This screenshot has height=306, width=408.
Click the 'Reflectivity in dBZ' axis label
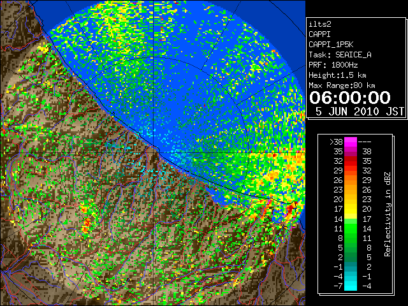point(388,214)
